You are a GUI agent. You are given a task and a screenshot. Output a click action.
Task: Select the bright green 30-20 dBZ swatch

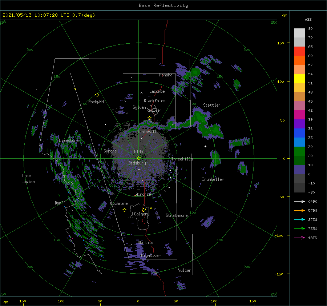coord(299,151)
